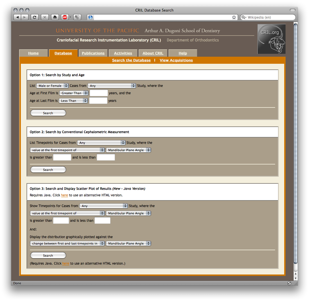
Task: Click the bookmark star in the address bar
Action: [234, 17]
